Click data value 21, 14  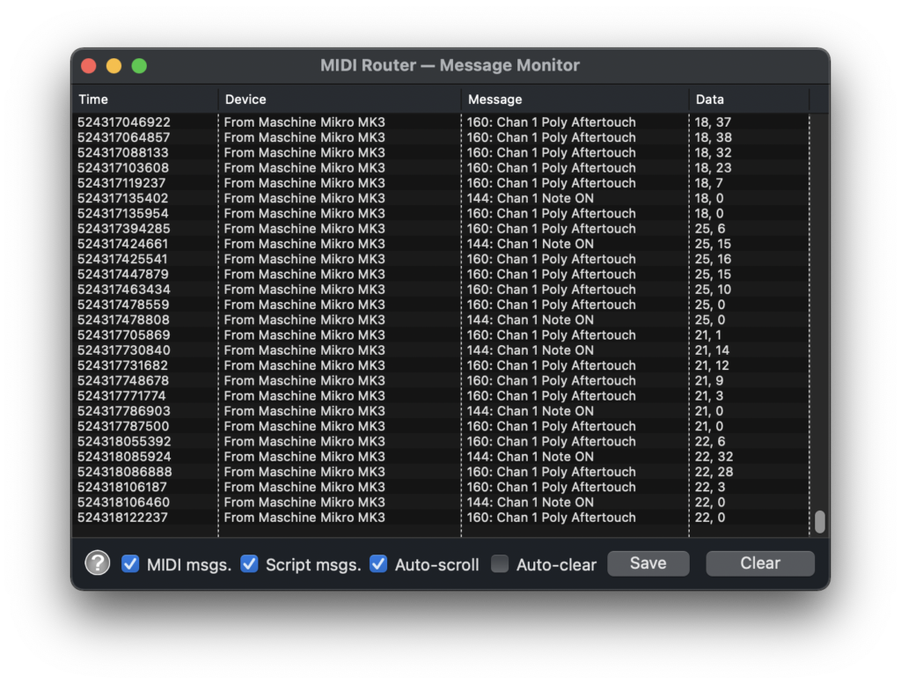(x=712, y=350)
